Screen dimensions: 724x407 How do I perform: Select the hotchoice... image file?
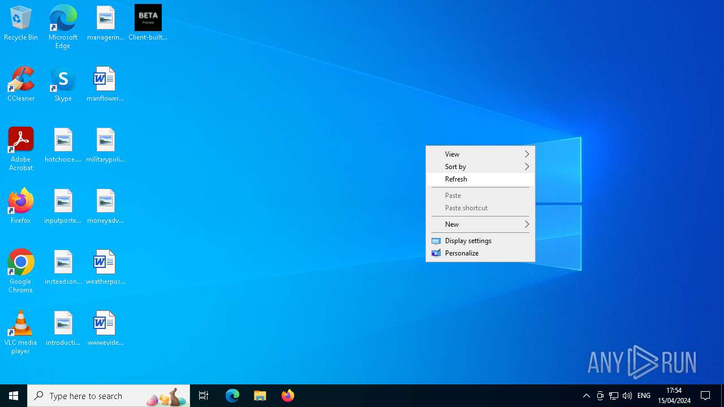(63, 146)
